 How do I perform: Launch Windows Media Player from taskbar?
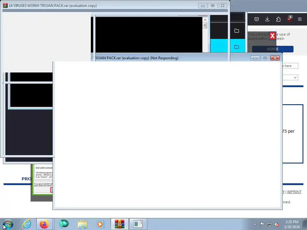tap(101, 224)
